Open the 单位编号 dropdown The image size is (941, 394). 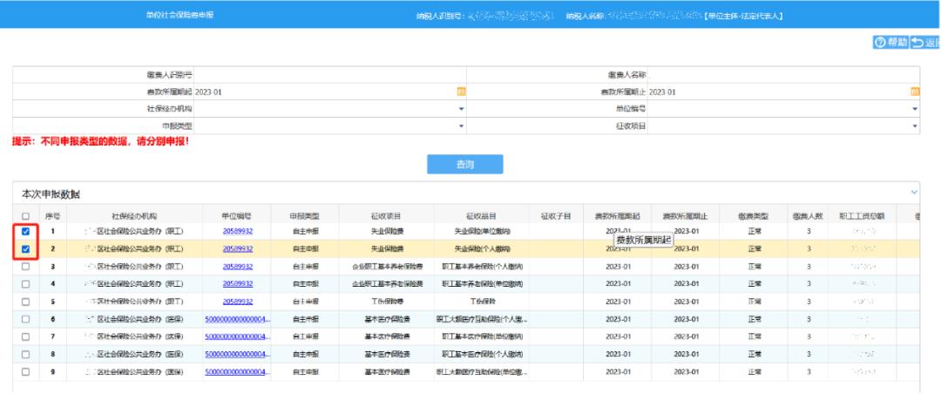click(x=915, y=109)
